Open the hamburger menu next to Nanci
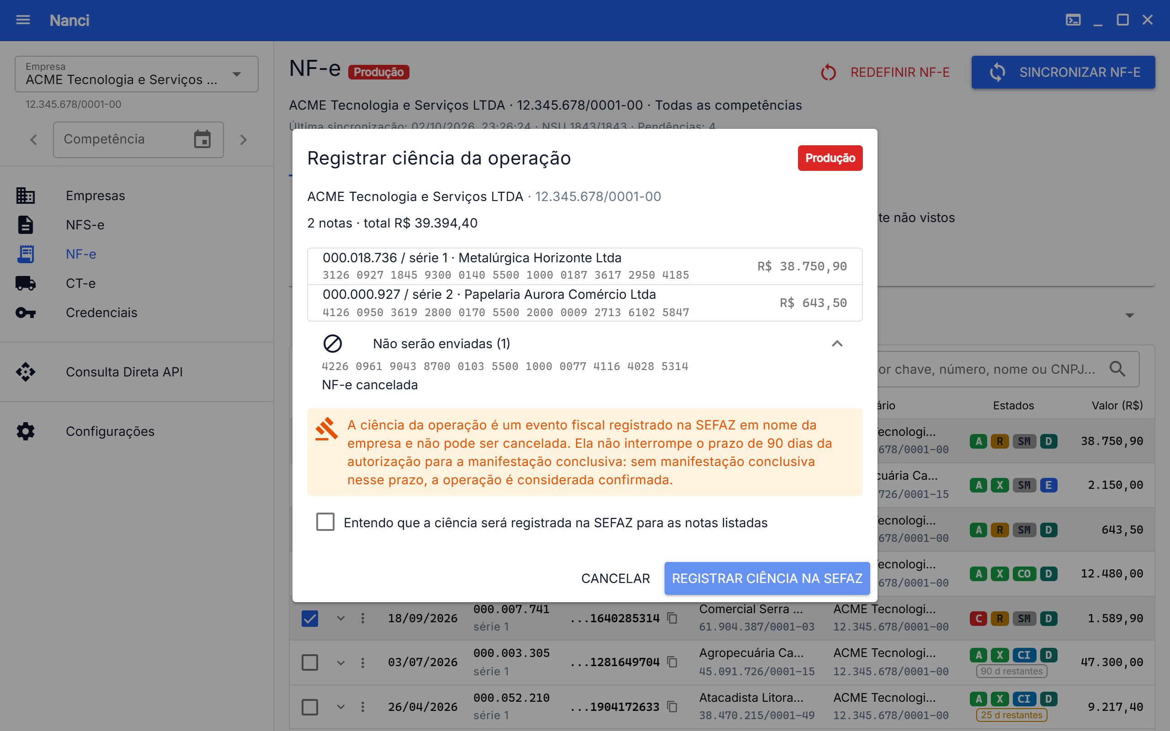The image size is (1170, 731). tap(23, 20)
